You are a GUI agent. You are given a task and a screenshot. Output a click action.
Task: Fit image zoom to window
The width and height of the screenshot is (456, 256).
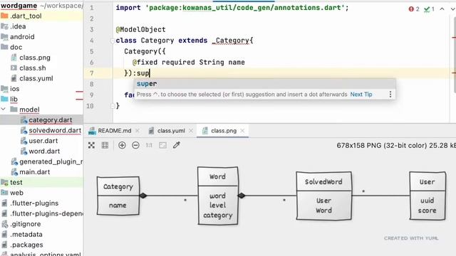(163, 145)
